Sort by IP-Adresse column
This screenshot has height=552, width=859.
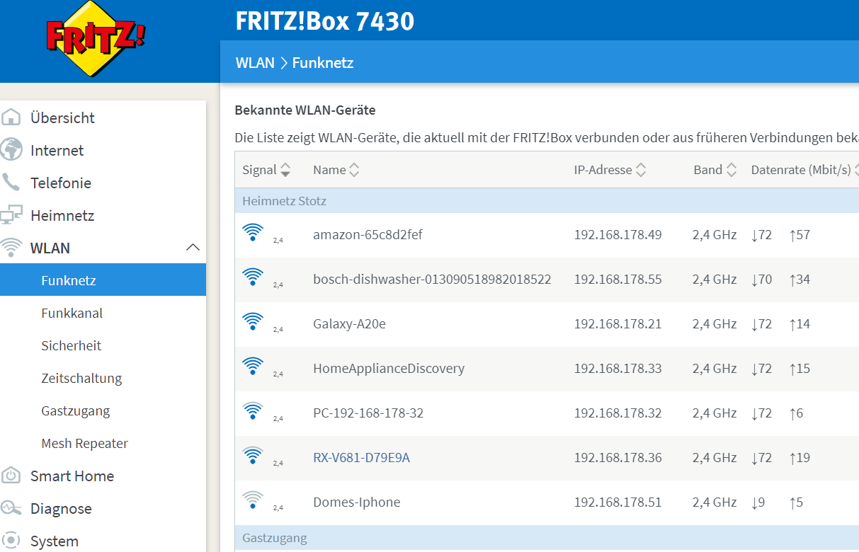[x=609, y=170]
